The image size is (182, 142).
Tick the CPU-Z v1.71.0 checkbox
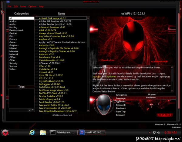click(x=37, y=78)
